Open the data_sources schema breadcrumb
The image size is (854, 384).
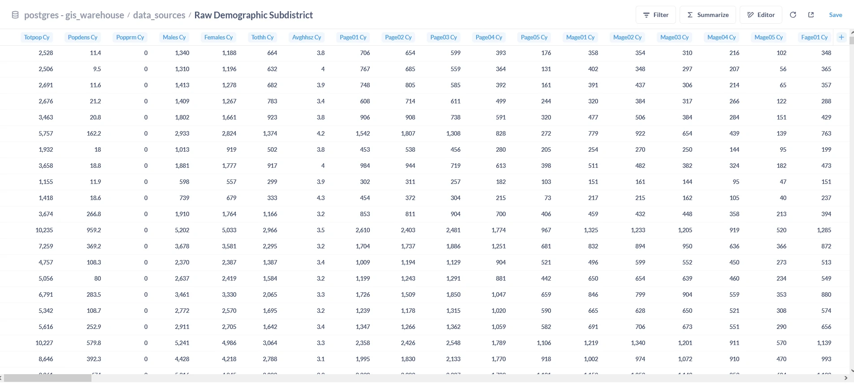159,15
